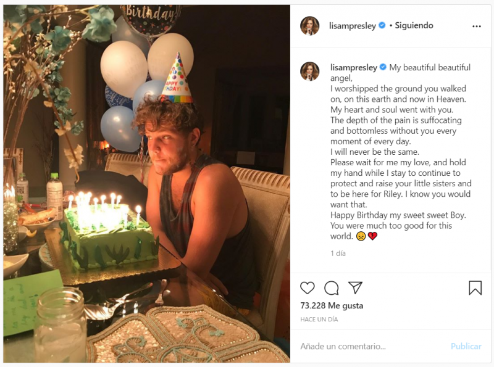Click the header profile picture avatar
494x367 pixels.
click(310, 26)
